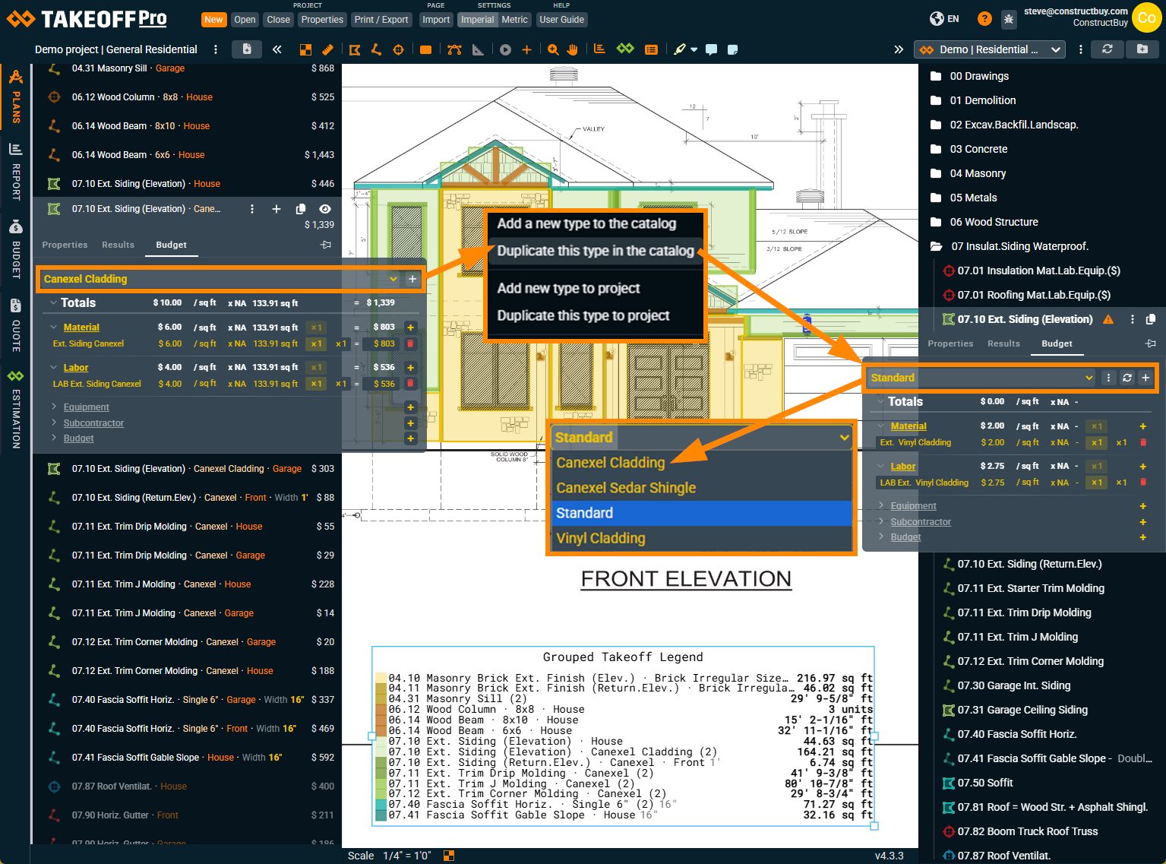
Task: Add a material line with Material row plus
Action: point(410,328)
